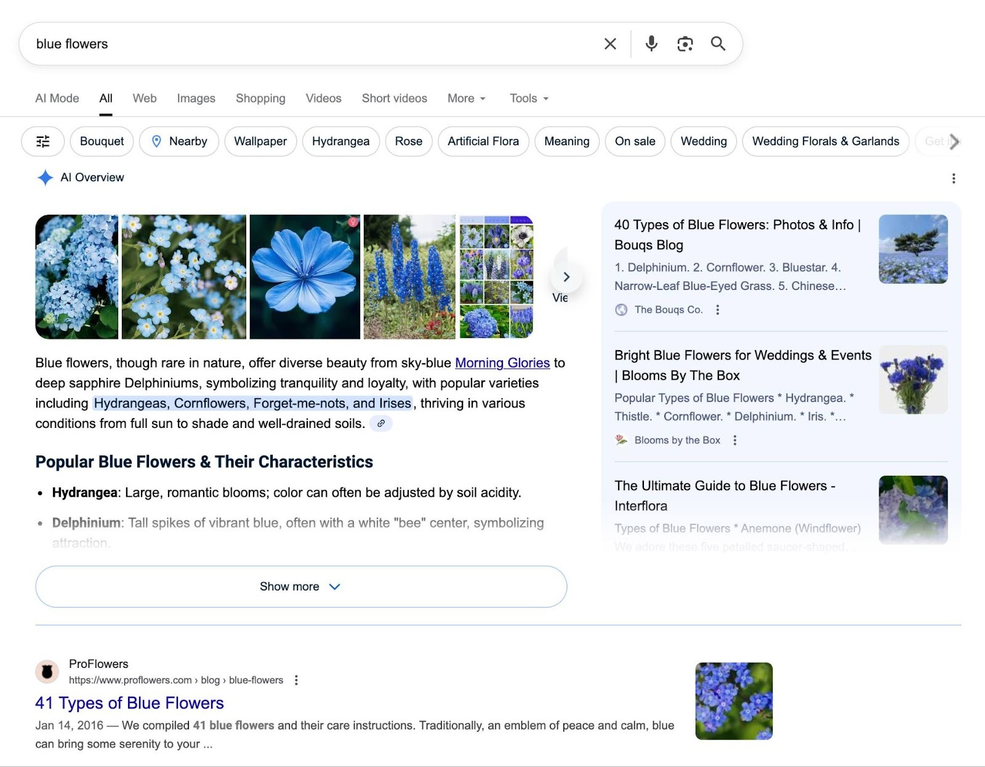985x767 pixels.
Task: Click the next arrow on the image carousel
Action: click(566, 277)
